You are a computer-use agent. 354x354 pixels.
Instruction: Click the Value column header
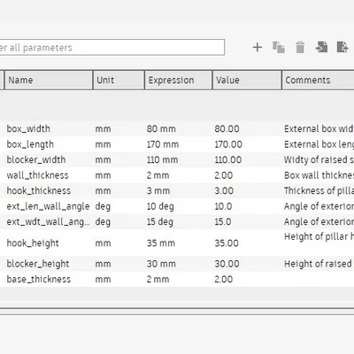pos(247,80)
